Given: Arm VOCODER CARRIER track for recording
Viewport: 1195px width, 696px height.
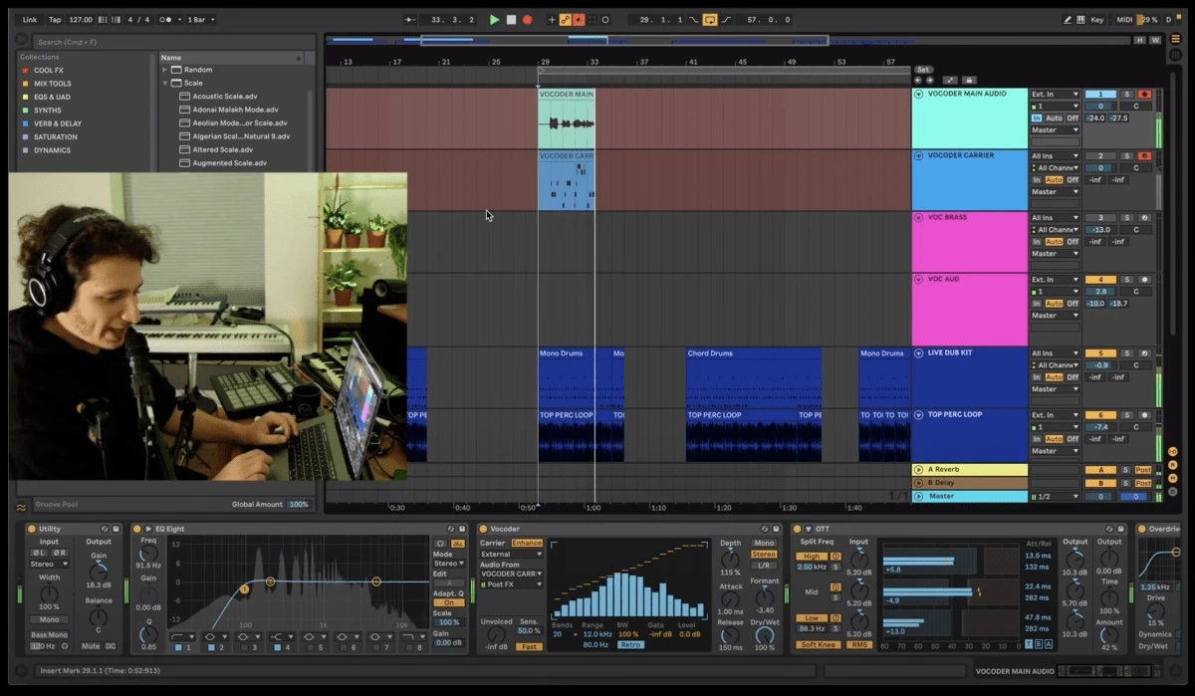Looking at the screenshot, I should [x=1145, y=156].
